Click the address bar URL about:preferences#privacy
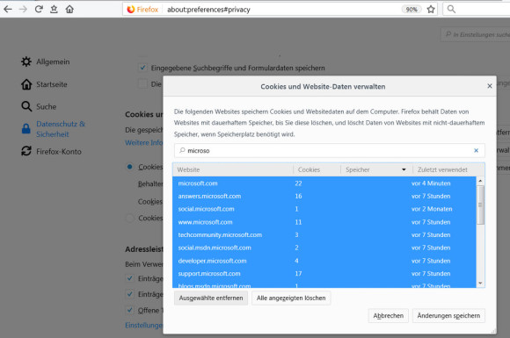 [x=208, y=10]
